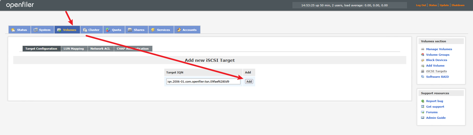Switch to the Quota tab
Screen dimensions: 473x135
(114, 30)
